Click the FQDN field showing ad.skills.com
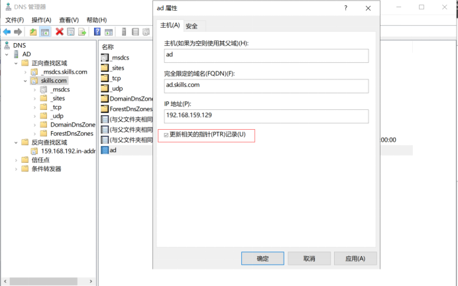This screenshot has width=458, height=286. (266, 86)
